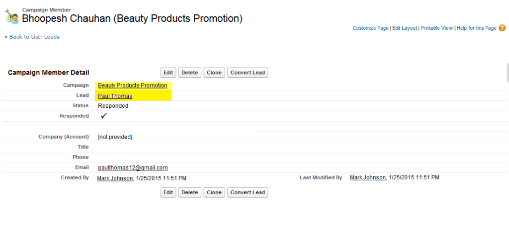Click the bottom Edit button
The image size is (509, 236).
click(168, 192)
